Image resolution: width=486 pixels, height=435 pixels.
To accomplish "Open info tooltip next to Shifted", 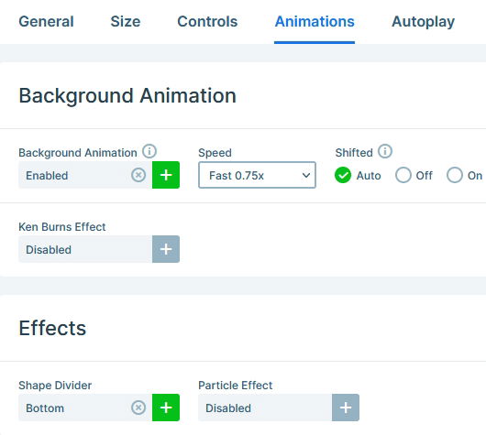I will pyautogui.click(x=385, y=151).
